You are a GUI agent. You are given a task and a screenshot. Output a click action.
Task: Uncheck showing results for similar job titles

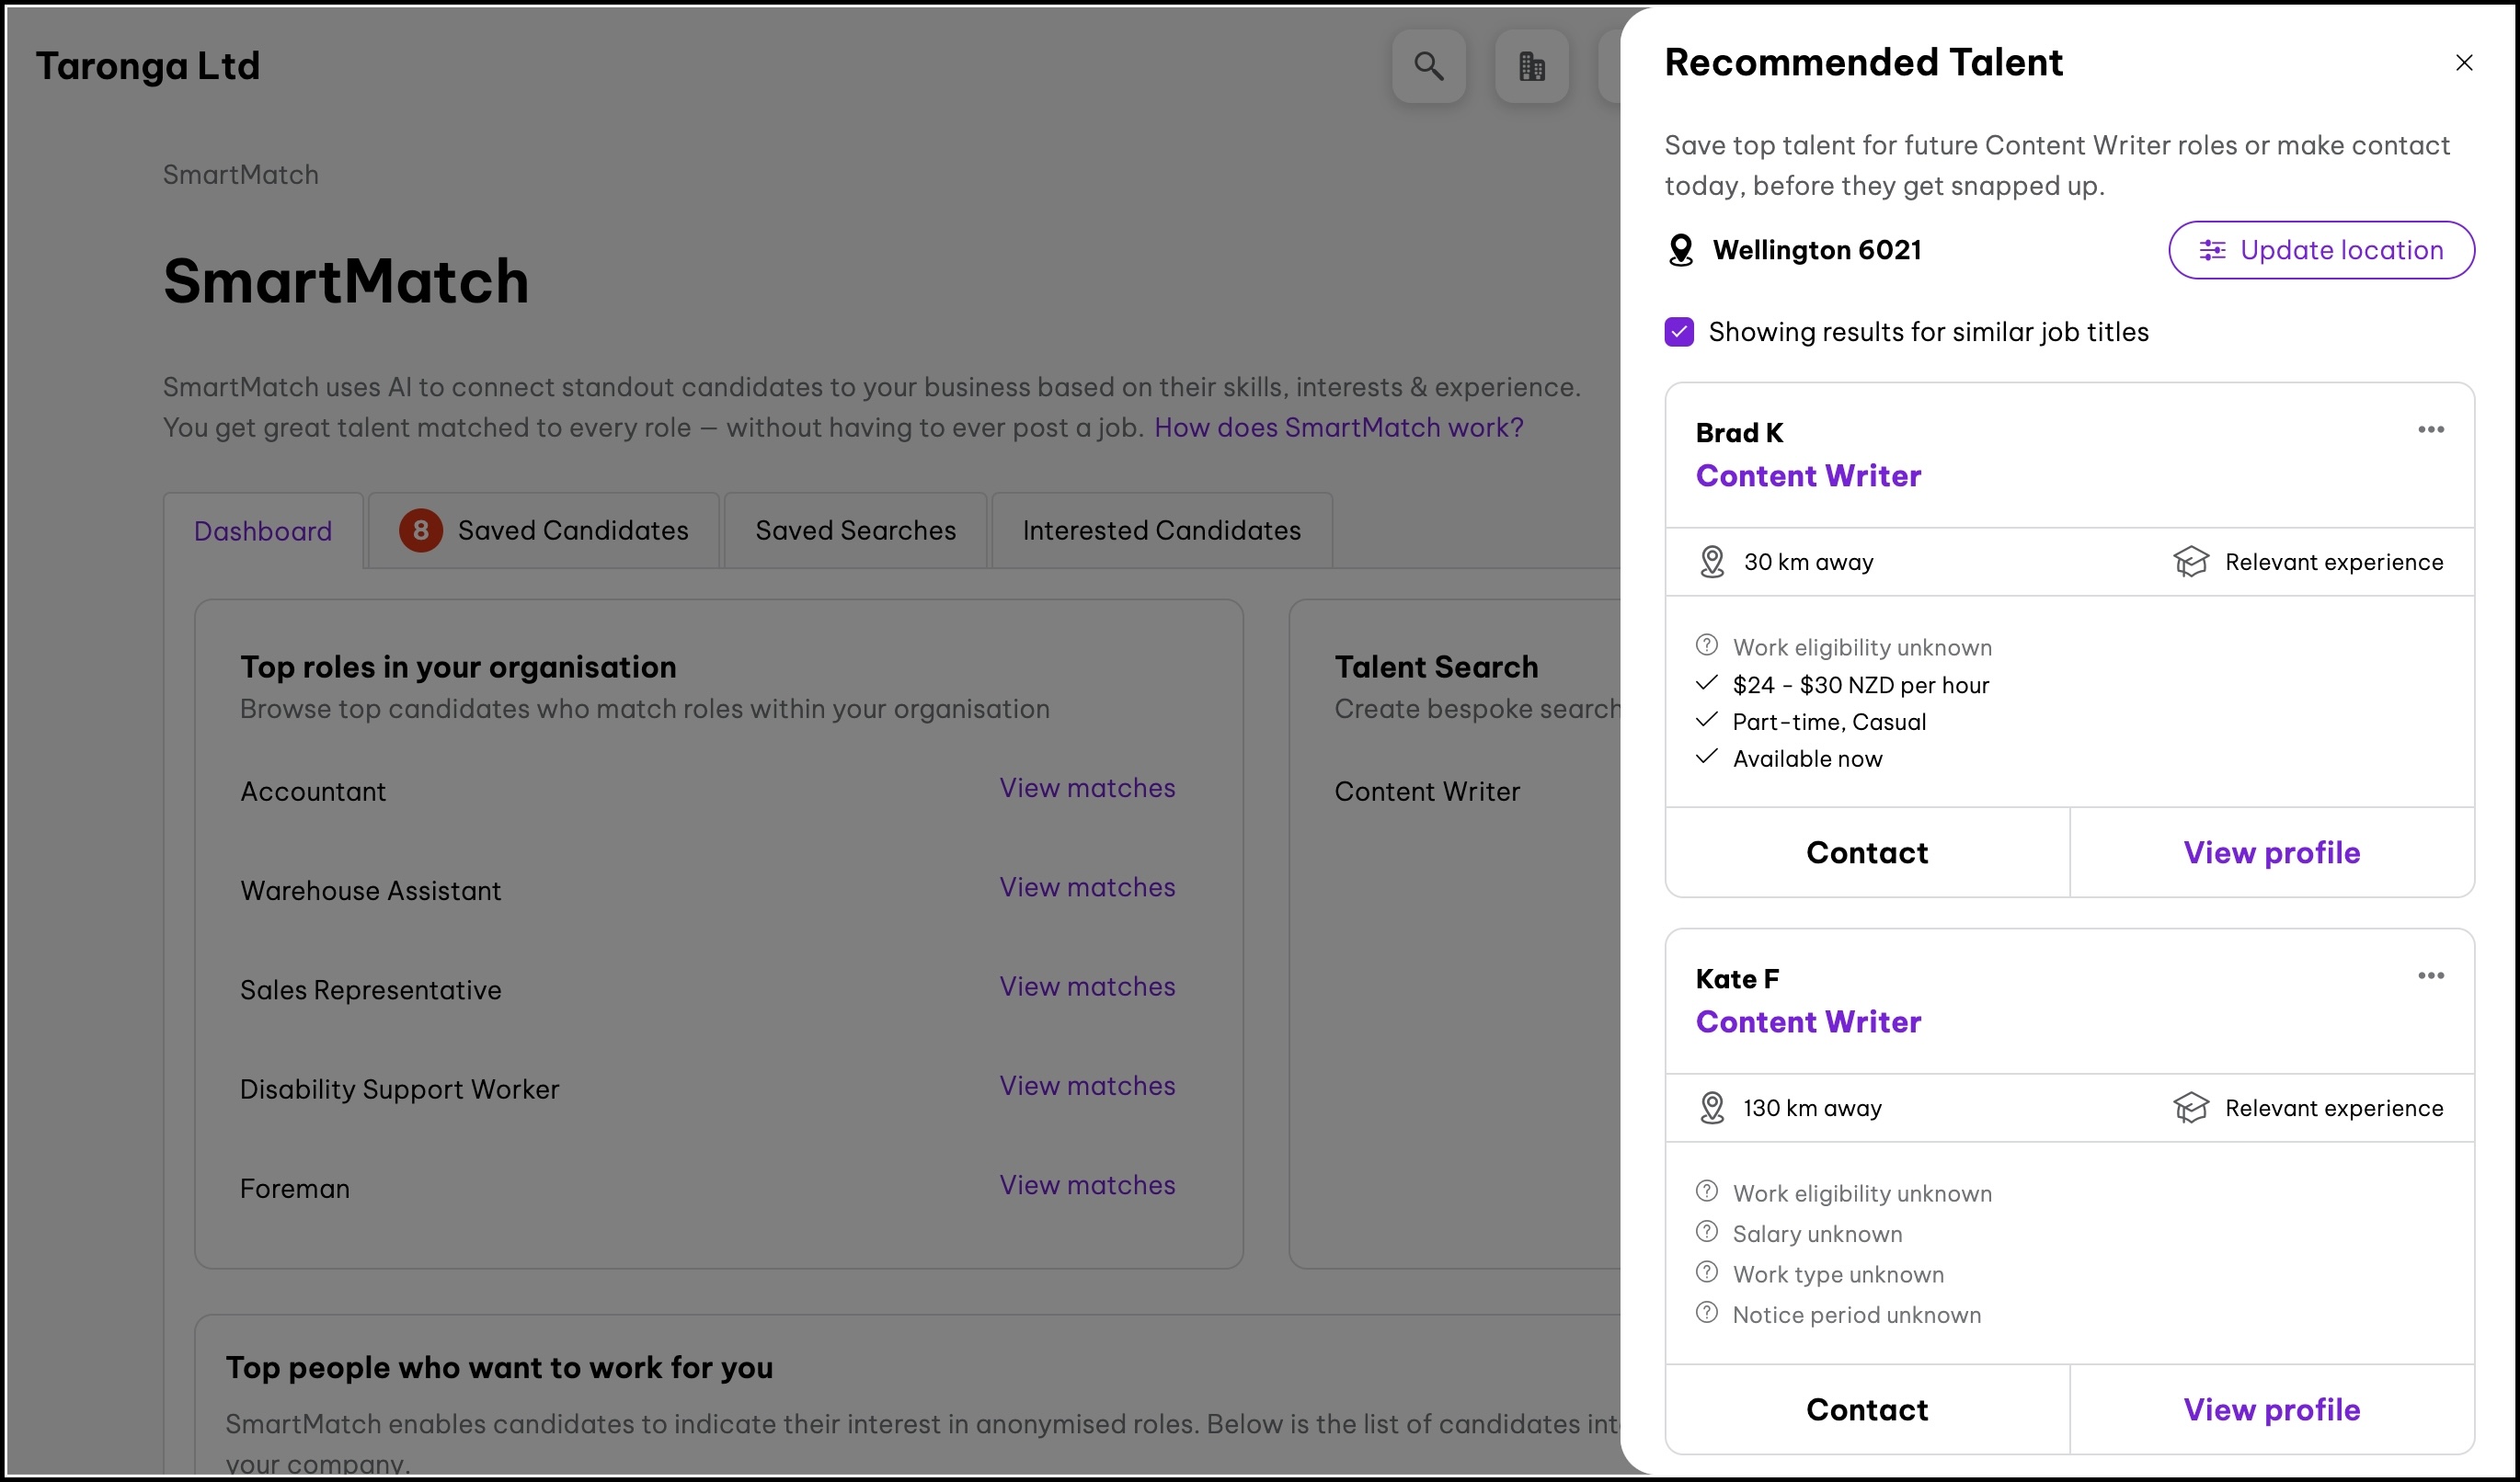coord(1679,332)
